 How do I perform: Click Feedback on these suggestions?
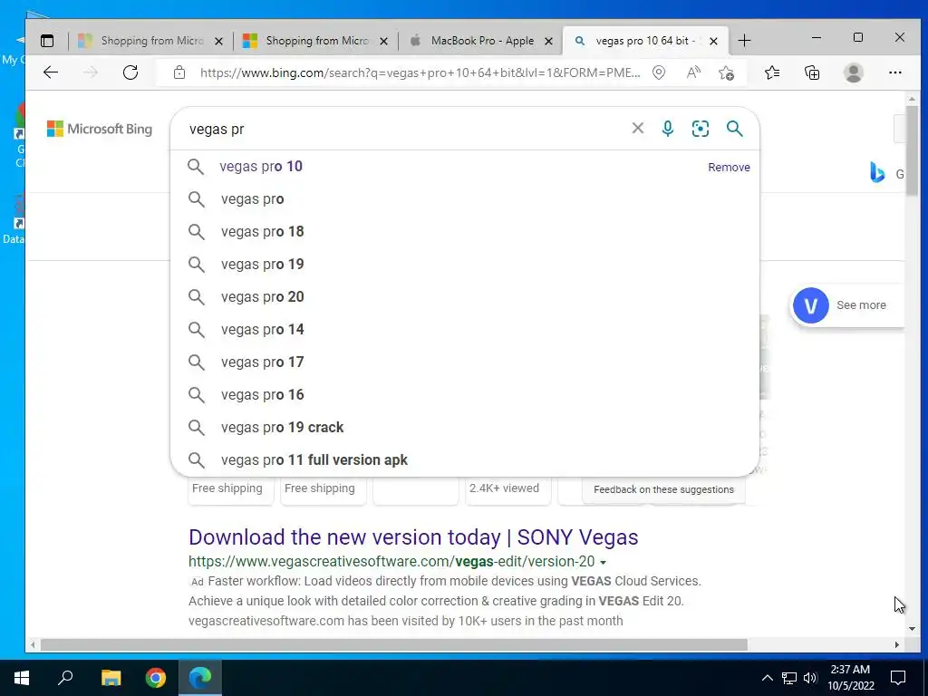[663, 489]
